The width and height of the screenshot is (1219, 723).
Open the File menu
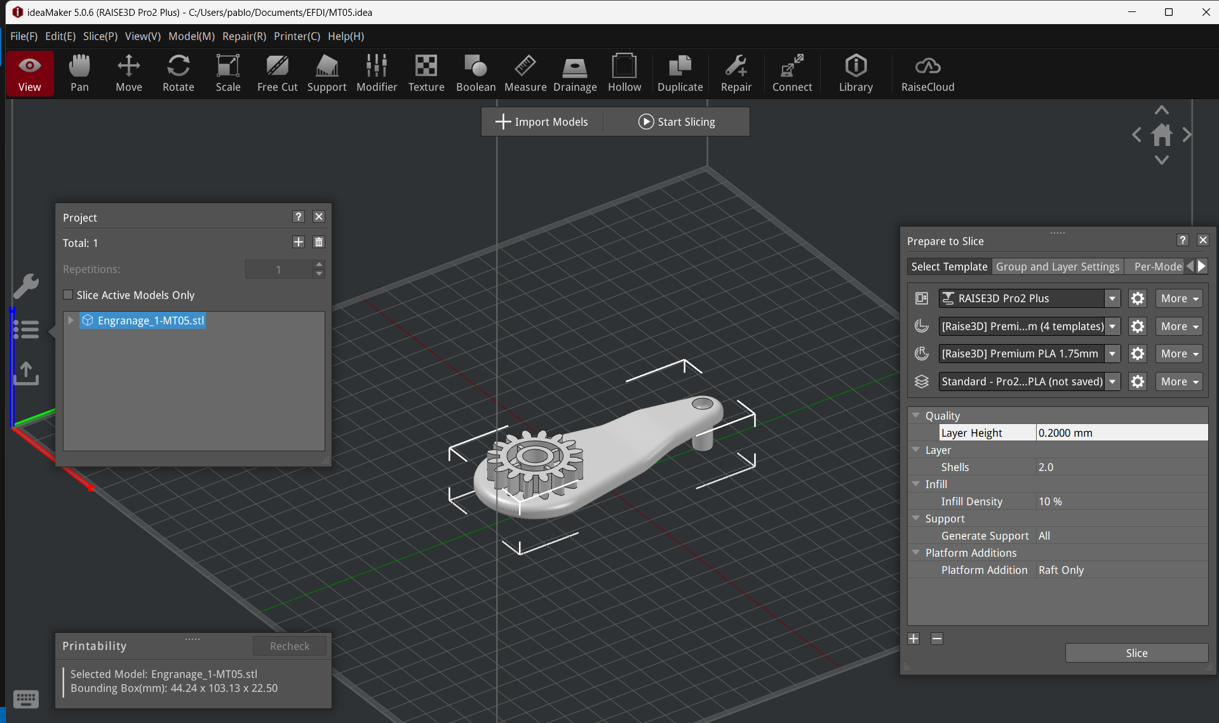click(24, 36)
